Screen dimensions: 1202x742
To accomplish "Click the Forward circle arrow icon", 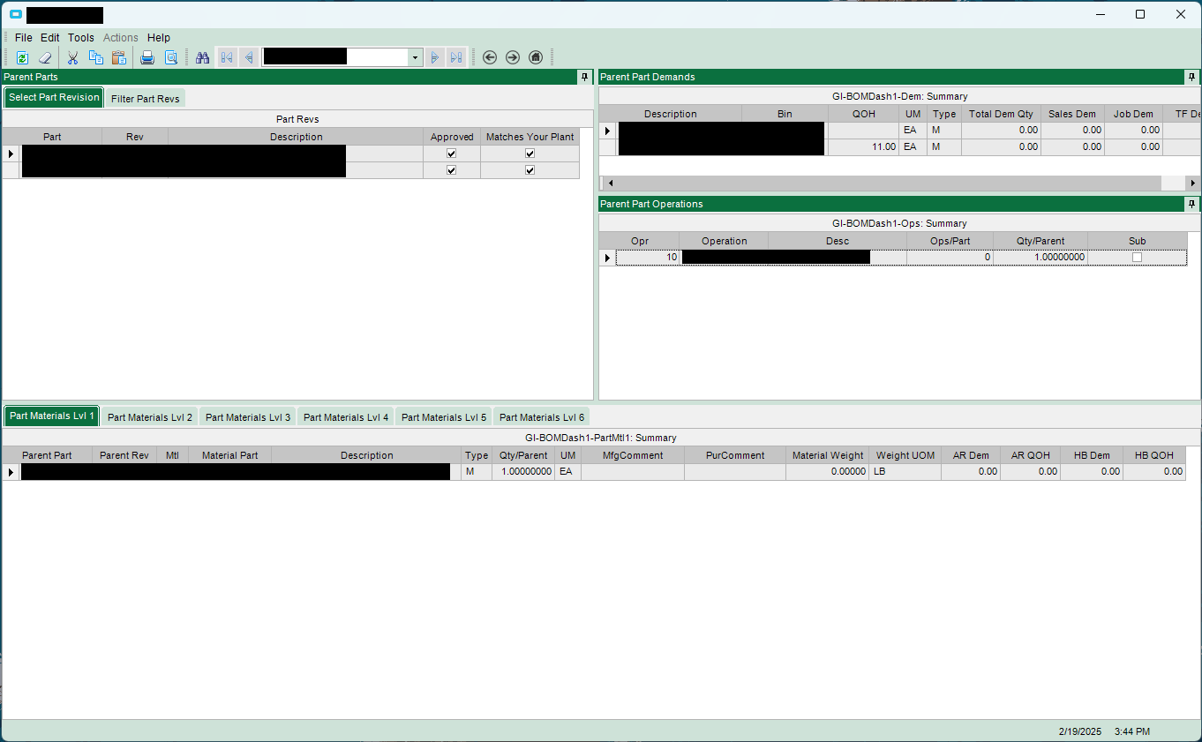I will [x=513, y=57].
